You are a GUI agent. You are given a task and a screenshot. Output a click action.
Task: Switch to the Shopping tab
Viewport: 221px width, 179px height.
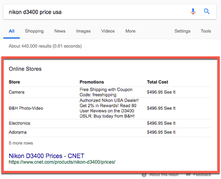34,31
